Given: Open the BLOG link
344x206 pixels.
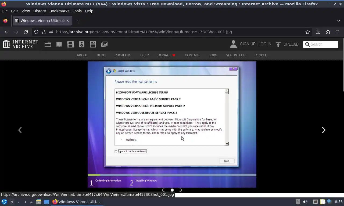Looking at the screenshot, I should (x=101, y=55).
